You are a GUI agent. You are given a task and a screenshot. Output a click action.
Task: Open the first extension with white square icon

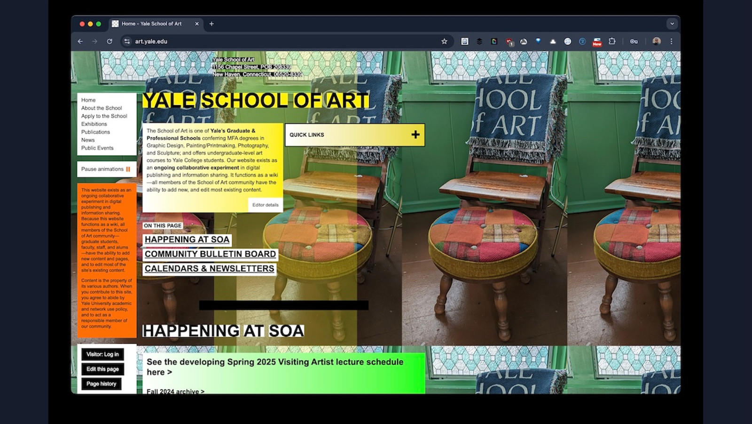click(x=465, y=41)
